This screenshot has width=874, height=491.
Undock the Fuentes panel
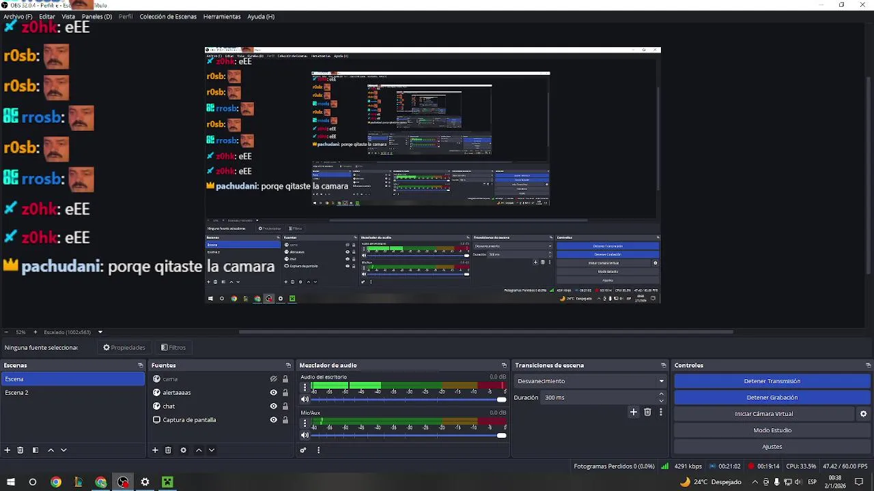point(289,366)
